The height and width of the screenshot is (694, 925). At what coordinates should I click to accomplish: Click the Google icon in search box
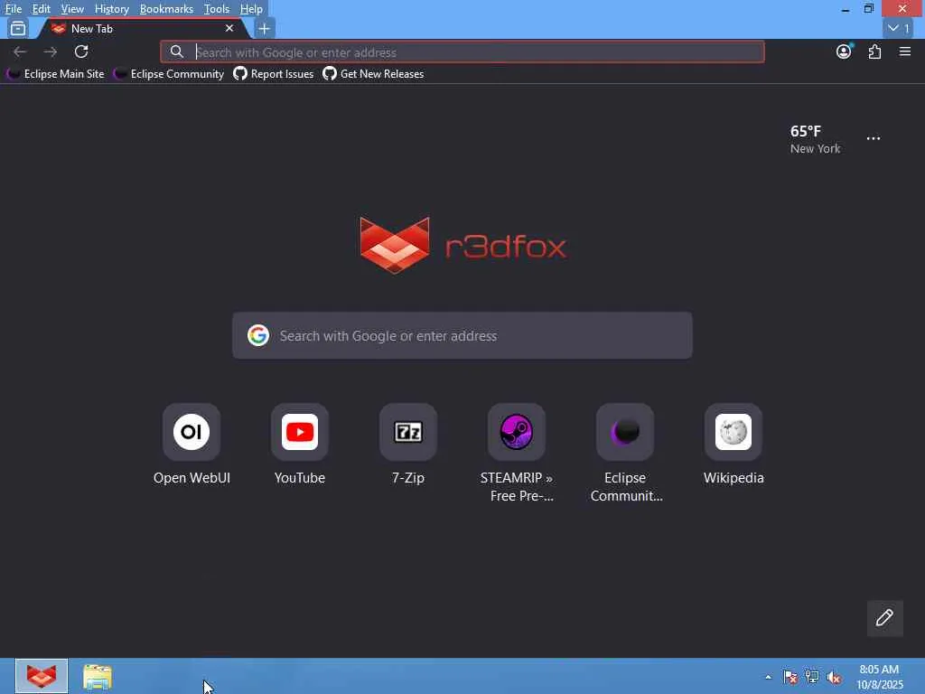tap(257, 335)
